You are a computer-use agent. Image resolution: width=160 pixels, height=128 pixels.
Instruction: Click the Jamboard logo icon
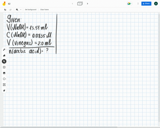4,4
